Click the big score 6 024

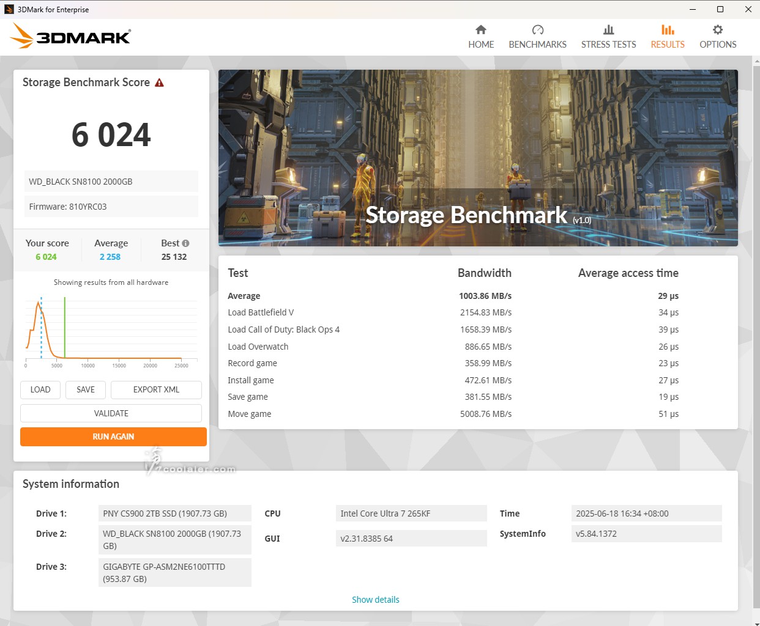click(111, 134)
